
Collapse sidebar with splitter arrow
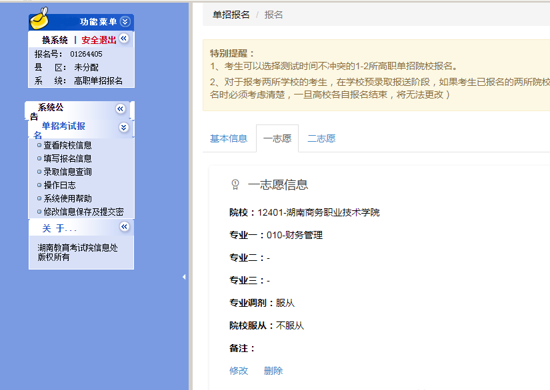coord(184,277)
